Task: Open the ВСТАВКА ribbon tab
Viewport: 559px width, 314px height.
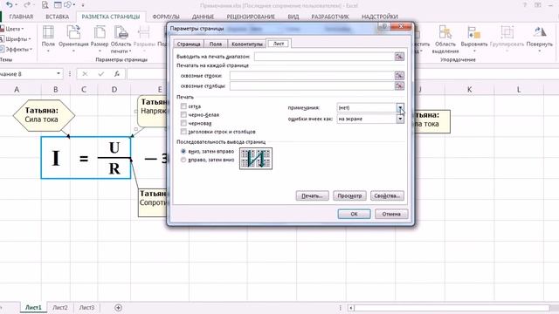Action: (57, 17)
